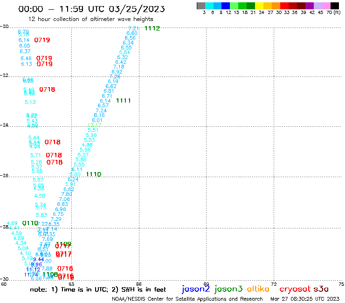The height and width of the screenshot is (303, 345).
Task: Click the 'jason2' satellite label
Action: tap(196, 289)
